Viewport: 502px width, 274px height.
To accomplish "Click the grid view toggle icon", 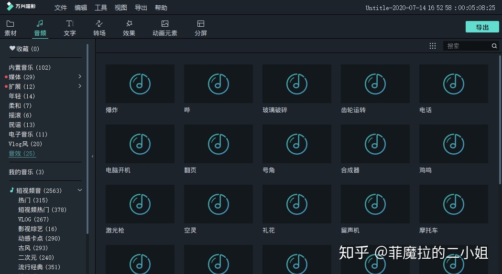I will tap(433, 46).
